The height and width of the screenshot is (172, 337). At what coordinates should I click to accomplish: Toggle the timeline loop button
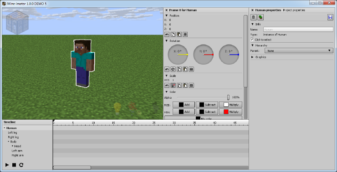click(x=21, y=165)
